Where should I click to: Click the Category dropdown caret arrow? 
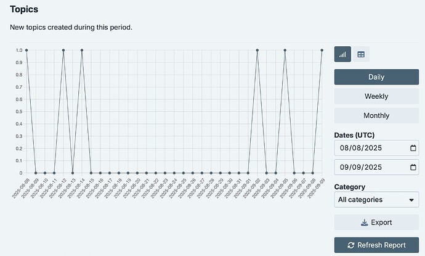point(411,200)
